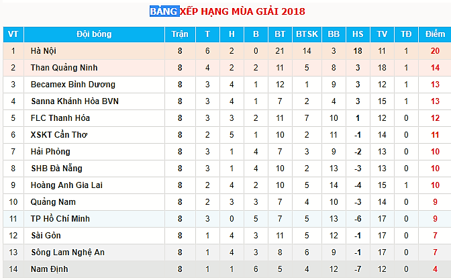Viewport: 451px width, 280px height.
Task: Click the BTSK column header
Action: point(307,34)
